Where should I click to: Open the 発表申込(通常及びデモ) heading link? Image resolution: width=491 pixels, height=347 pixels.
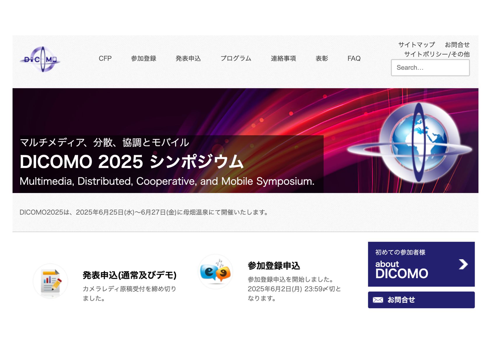click(x=129, y=275)
